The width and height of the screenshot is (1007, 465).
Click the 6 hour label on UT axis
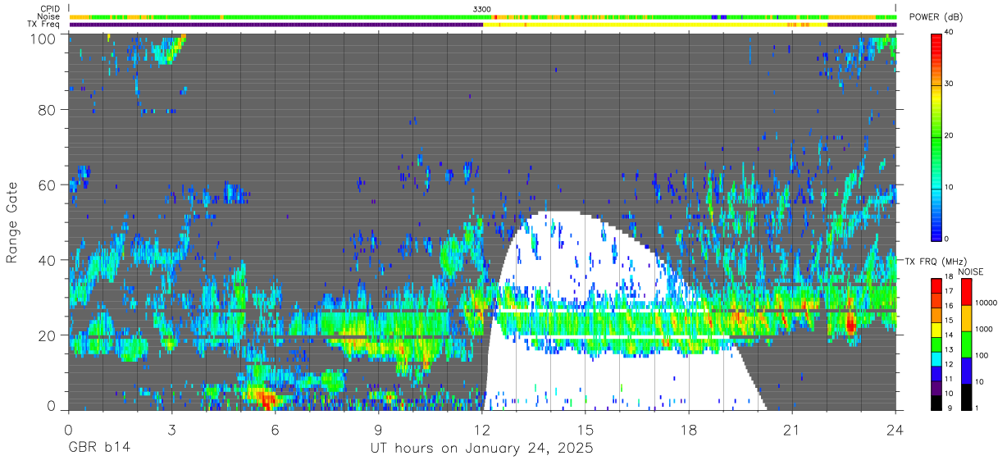pyautogui.click(x=275, y=430)
